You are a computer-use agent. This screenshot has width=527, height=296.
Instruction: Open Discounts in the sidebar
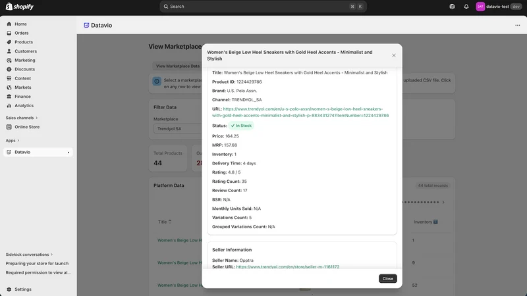24,69
